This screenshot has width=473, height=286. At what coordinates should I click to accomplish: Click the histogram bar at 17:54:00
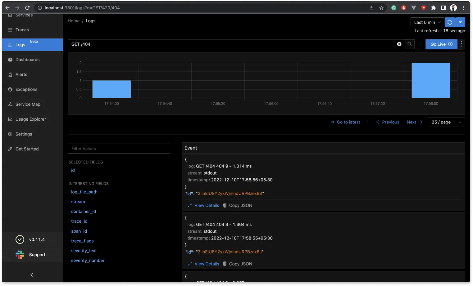111,89
